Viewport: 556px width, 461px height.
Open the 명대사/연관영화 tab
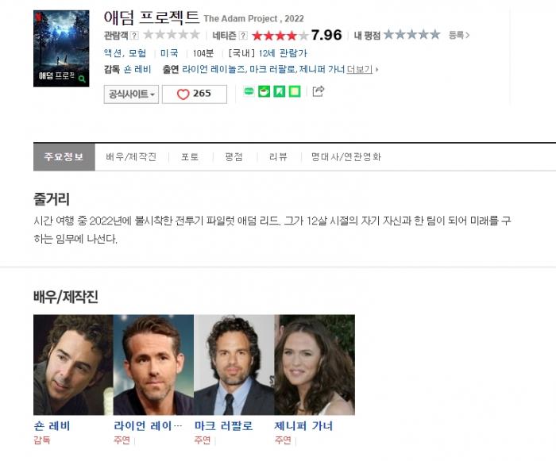[346, 157]
